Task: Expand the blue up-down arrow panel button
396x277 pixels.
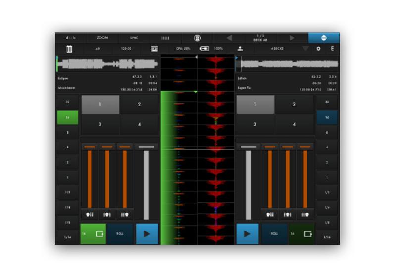Action: 324,38
